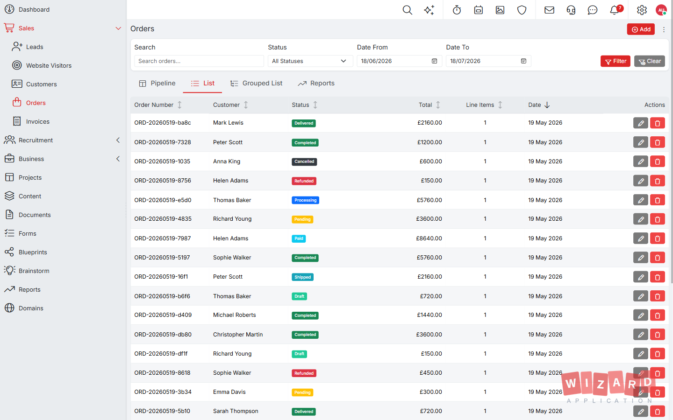673x420 pixels.
Task: Open the Date From calendar picker
Action: pyautogui.click(x=434, y=61)
